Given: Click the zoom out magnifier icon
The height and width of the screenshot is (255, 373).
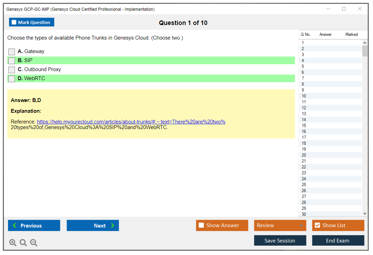Looking at the screenshot, I should (34, 243).
